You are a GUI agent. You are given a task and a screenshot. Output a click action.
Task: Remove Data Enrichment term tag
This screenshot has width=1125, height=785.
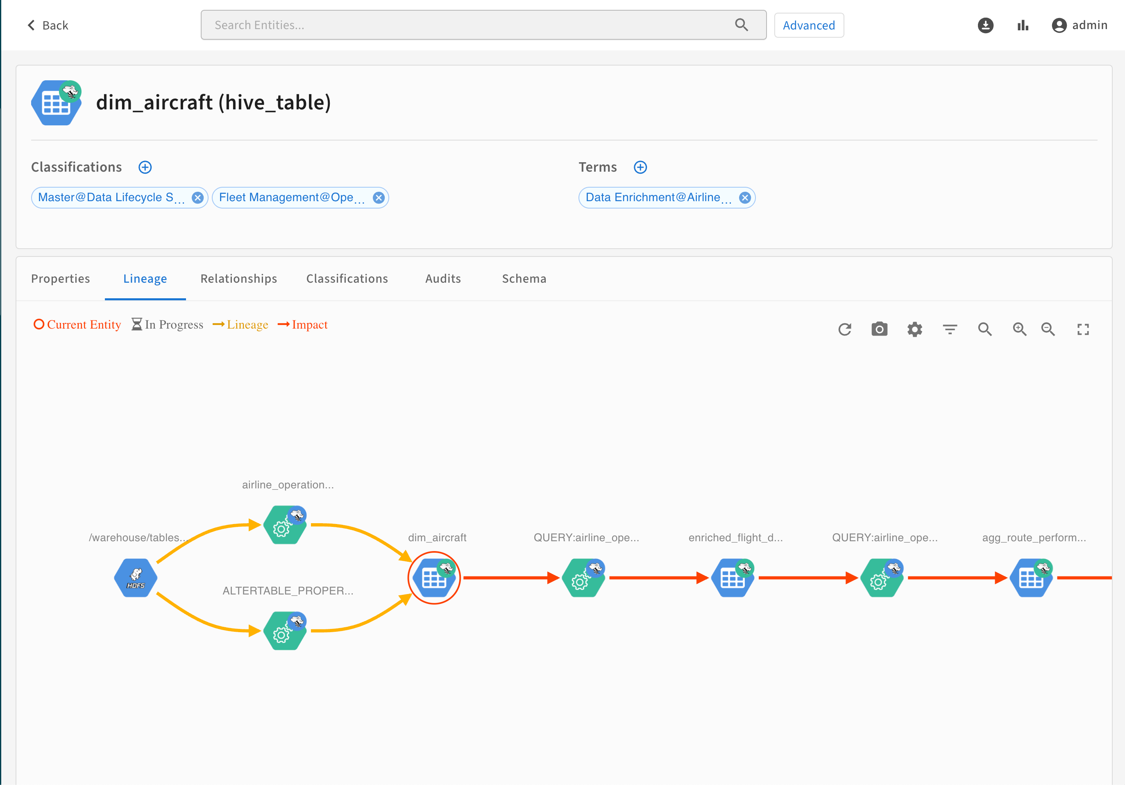pos(745,198)
